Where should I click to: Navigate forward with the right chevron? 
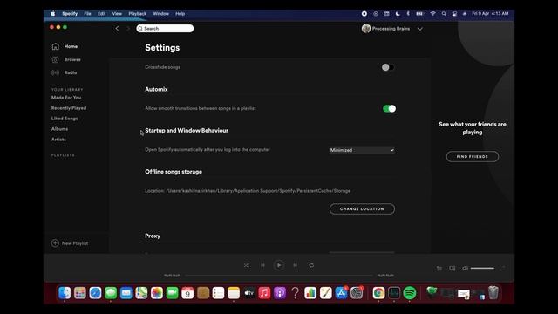(128, 29)
